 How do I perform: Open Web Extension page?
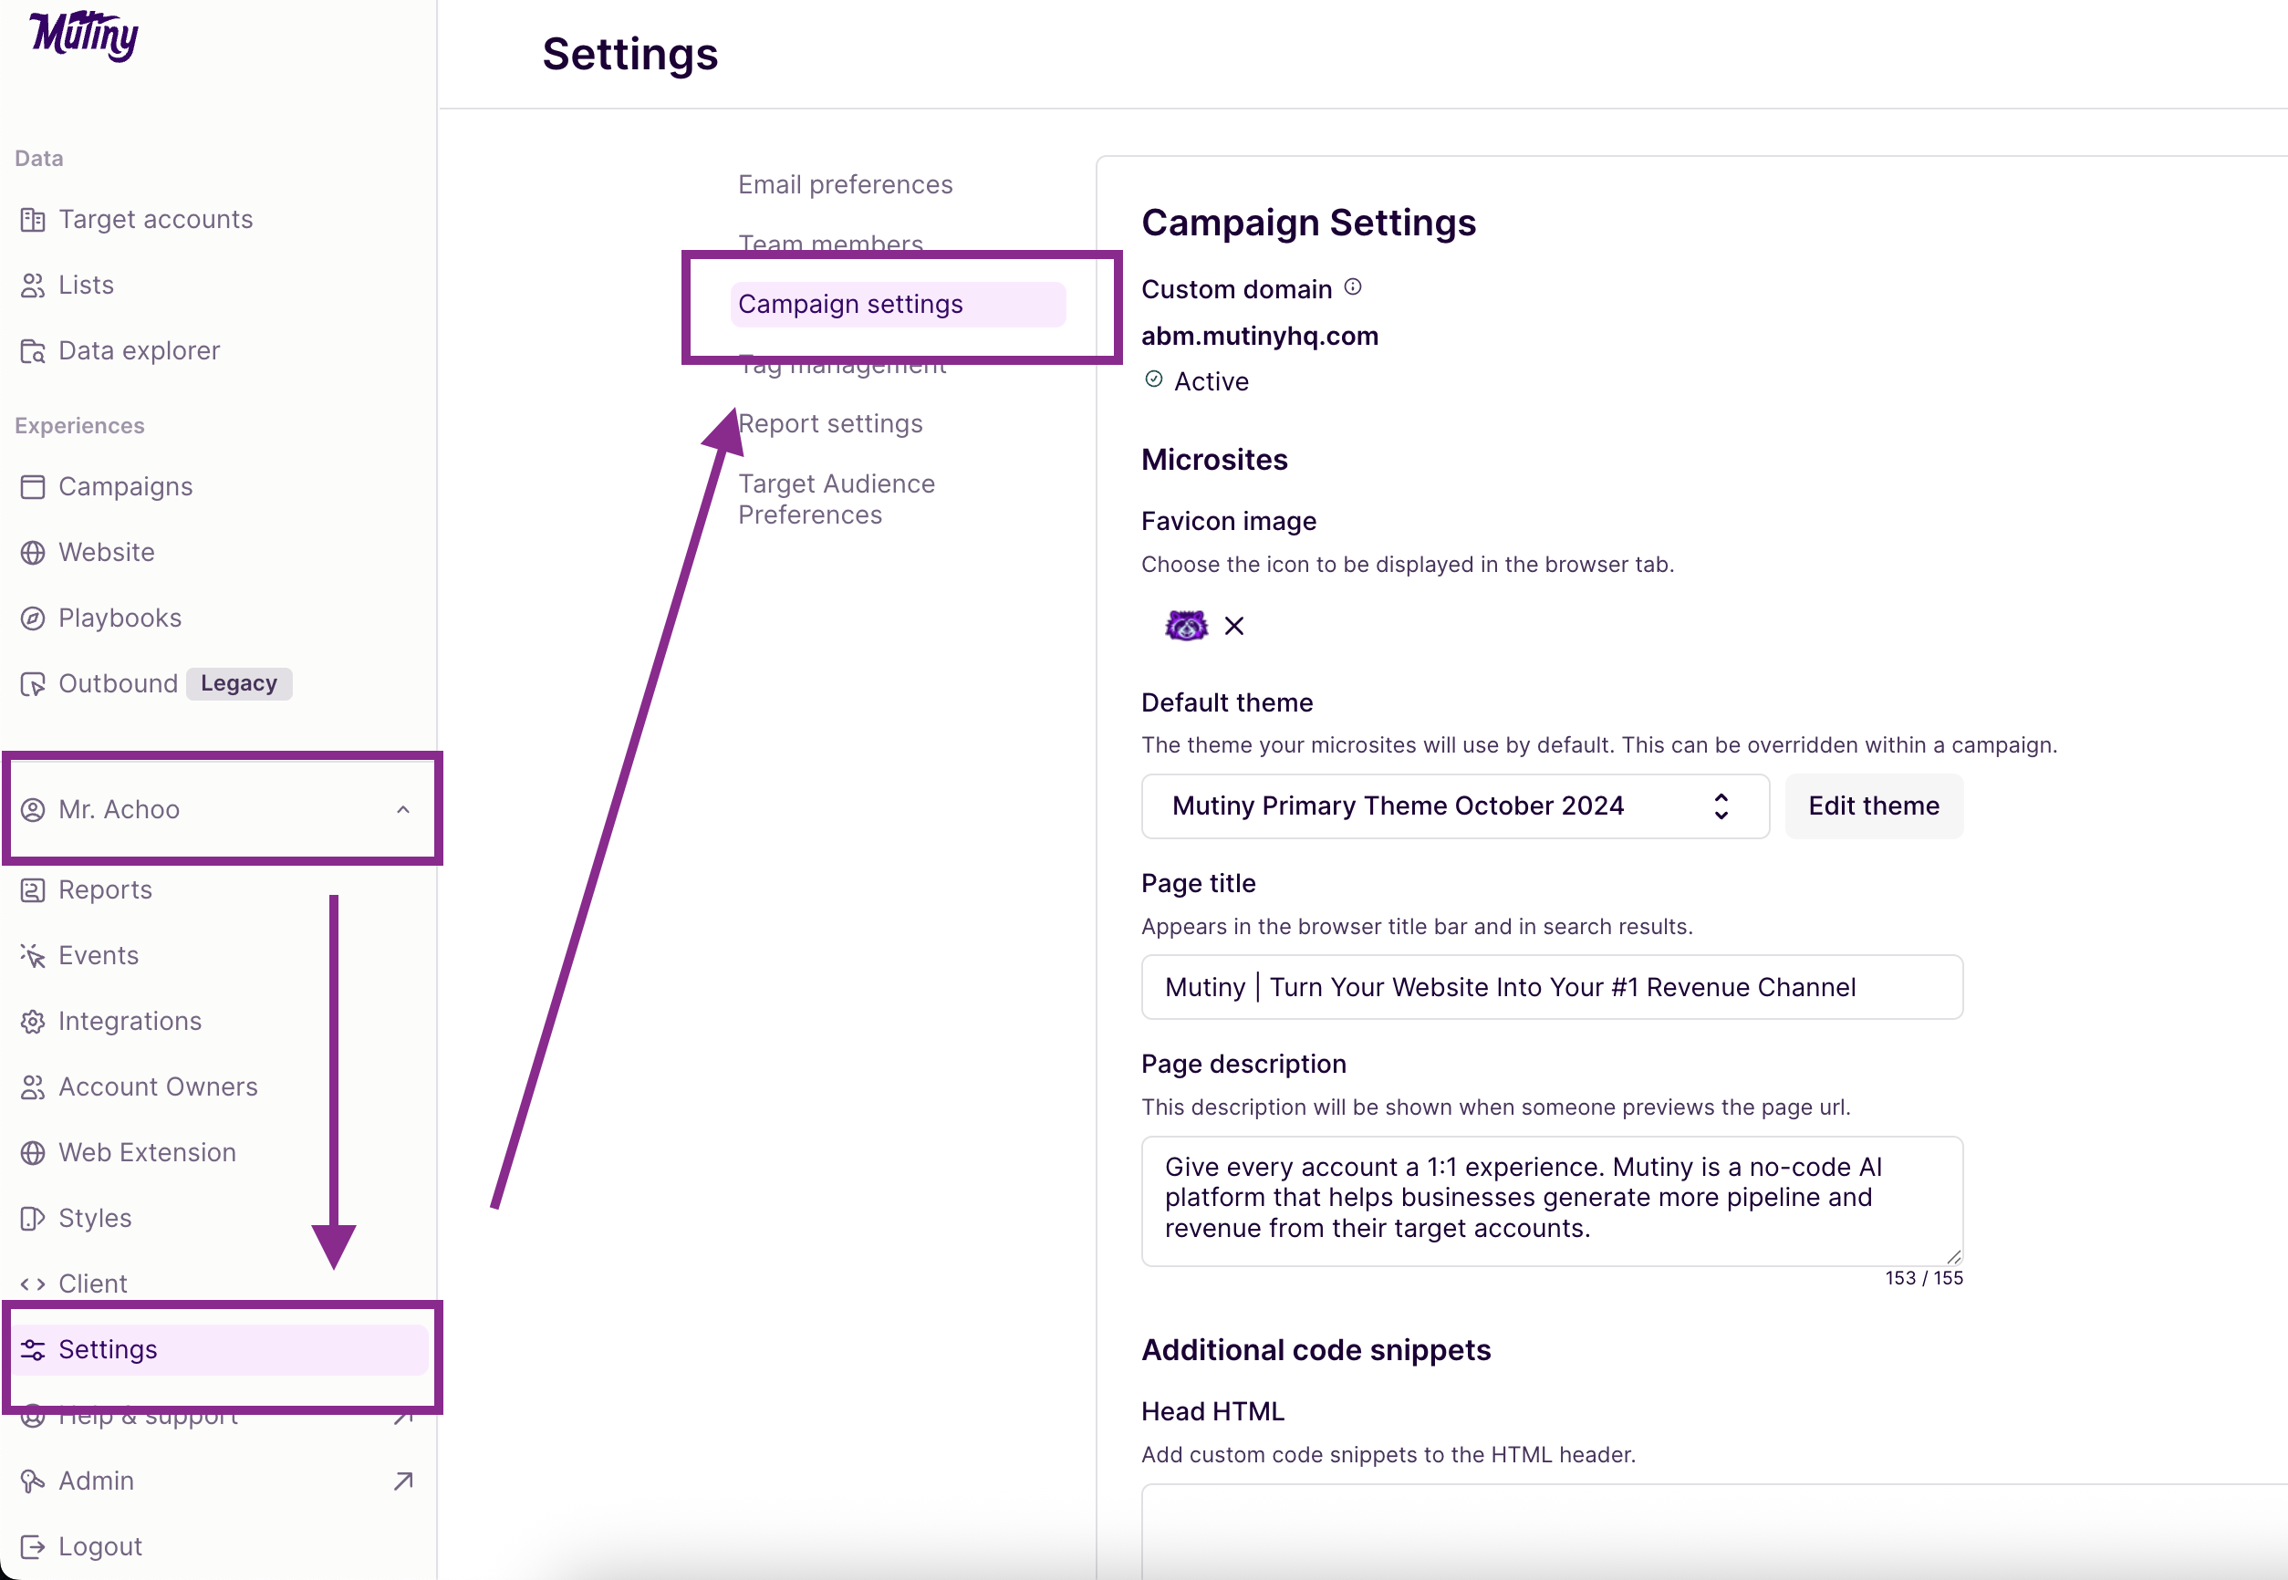click(x=147, y=1152)
